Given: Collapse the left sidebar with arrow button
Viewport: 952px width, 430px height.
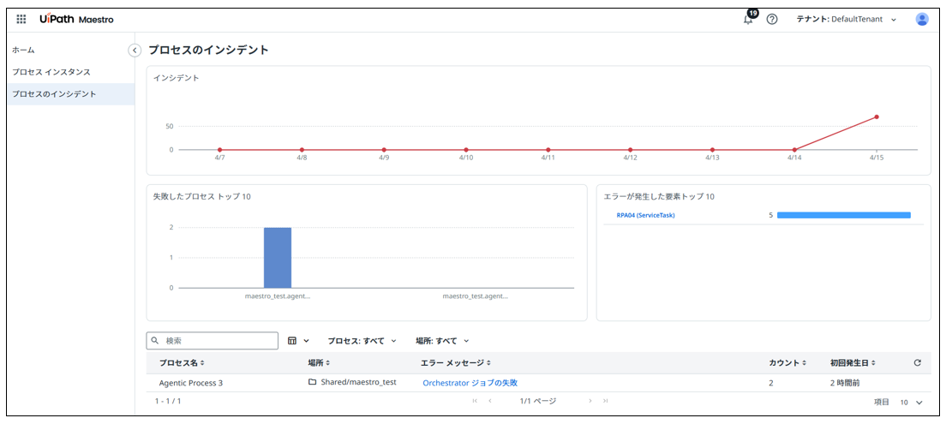Looking at the screenshot, I should tap(135, 51).
